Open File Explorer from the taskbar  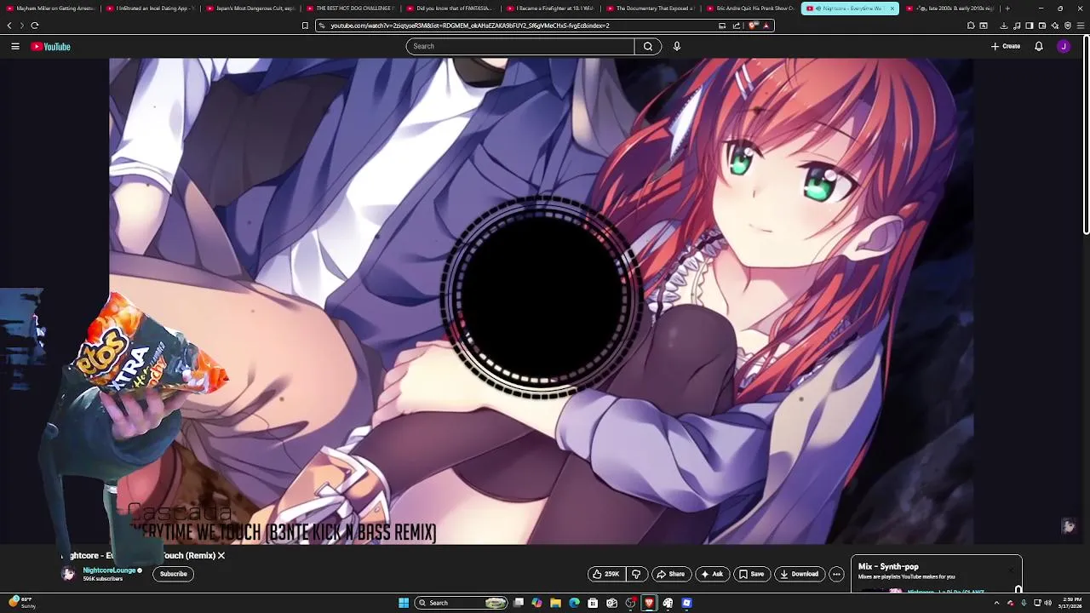(555, 603)
